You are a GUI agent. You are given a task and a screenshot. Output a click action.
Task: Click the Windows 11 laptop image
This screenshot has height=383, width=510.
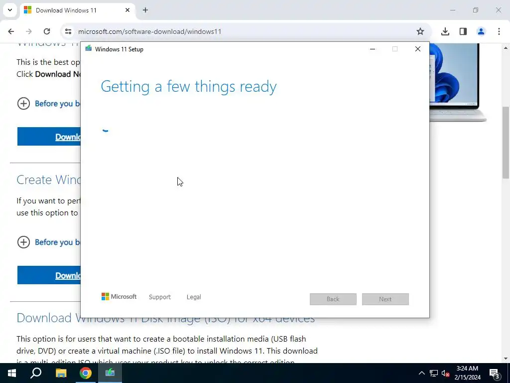point(458,82)
